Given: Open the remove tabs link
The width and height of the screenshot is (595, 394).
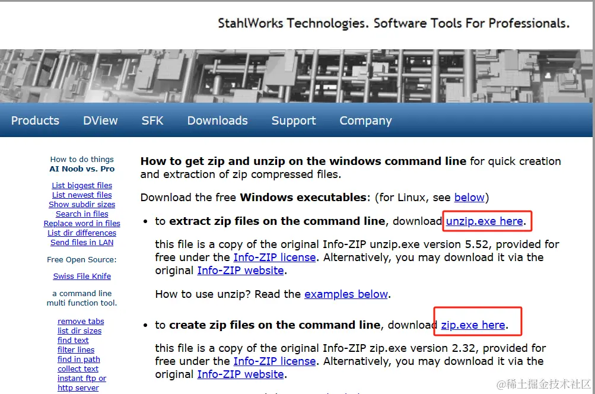Looking at the screenshot, I should (81, 321).
